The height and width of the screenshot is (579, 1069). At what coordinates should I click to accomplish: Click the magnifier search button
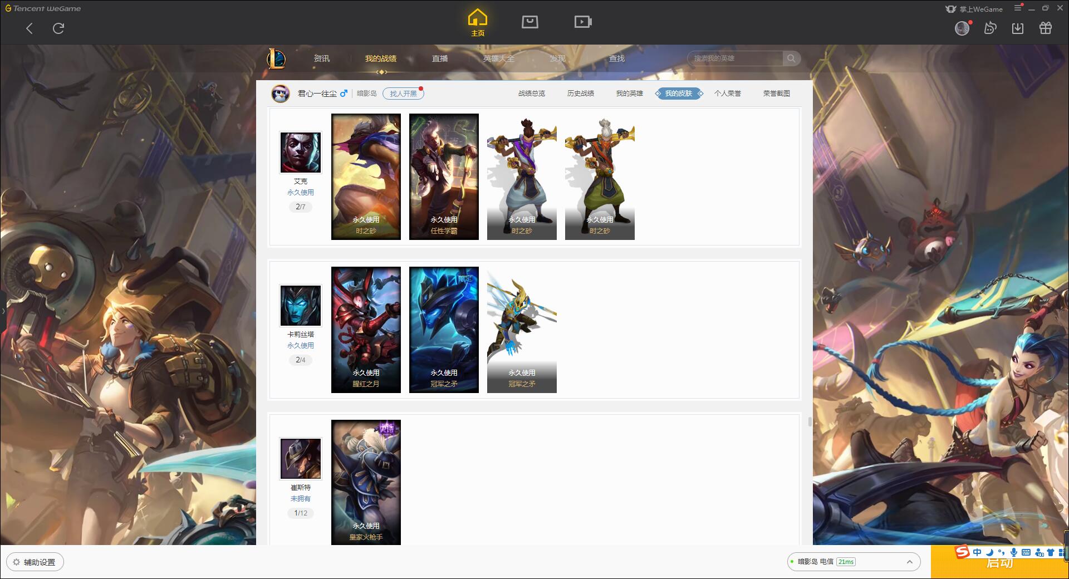(791, 58)
